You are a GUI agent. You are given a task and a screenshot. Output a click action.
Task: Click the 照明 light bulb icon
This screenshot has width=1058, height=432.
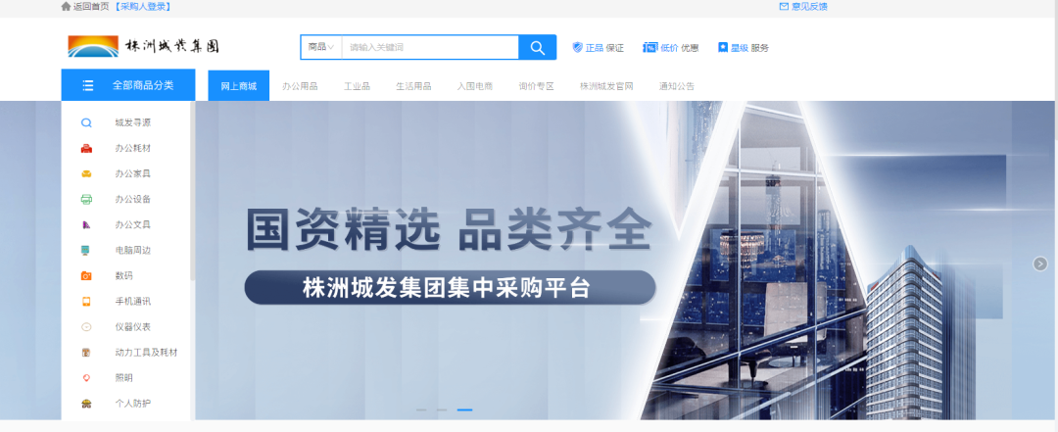86,378
